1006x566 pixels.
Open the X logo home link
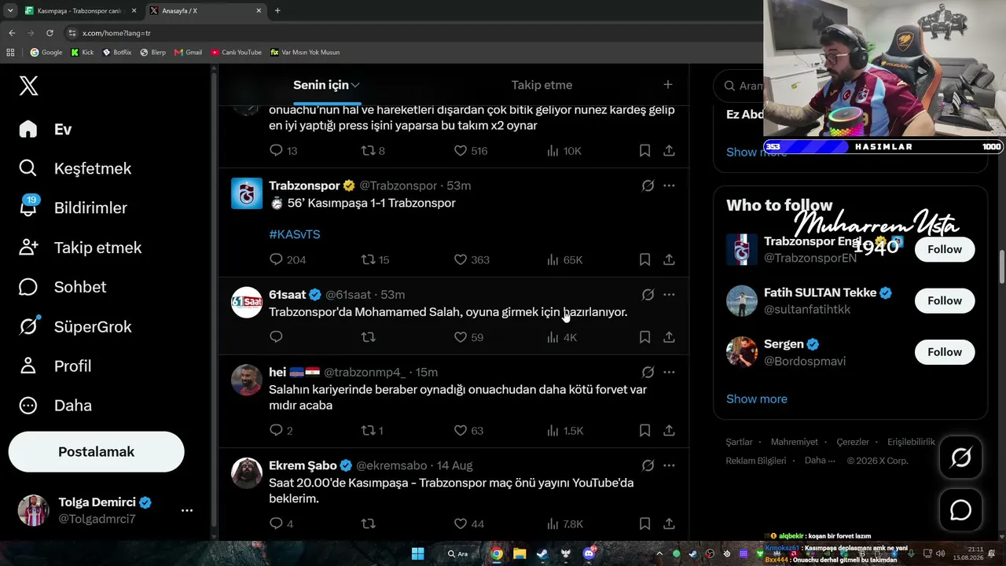[28, 86]
